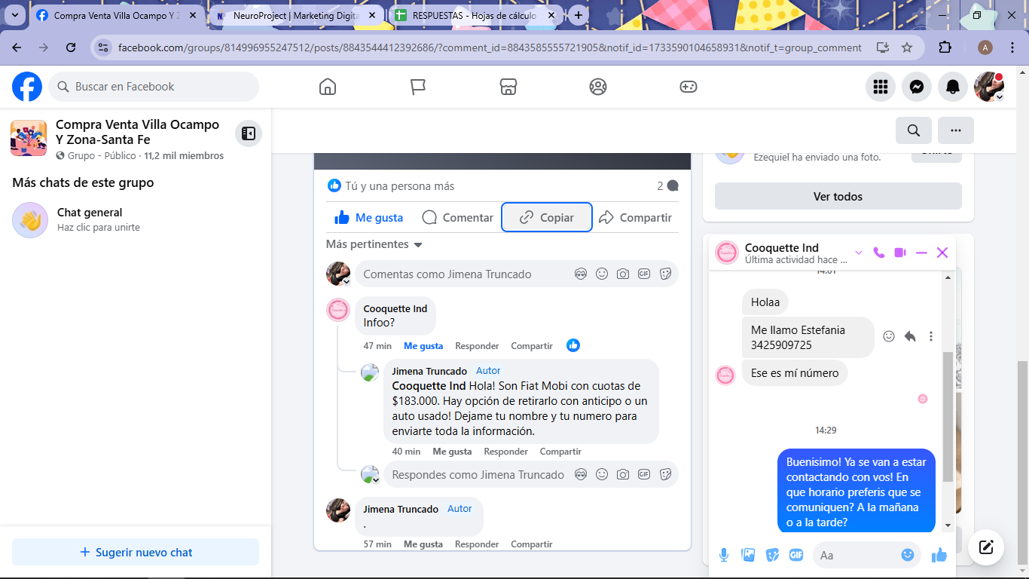Open the group's three-dots more menu
The height and width of the screenshot is (579, 1029).
955,130
